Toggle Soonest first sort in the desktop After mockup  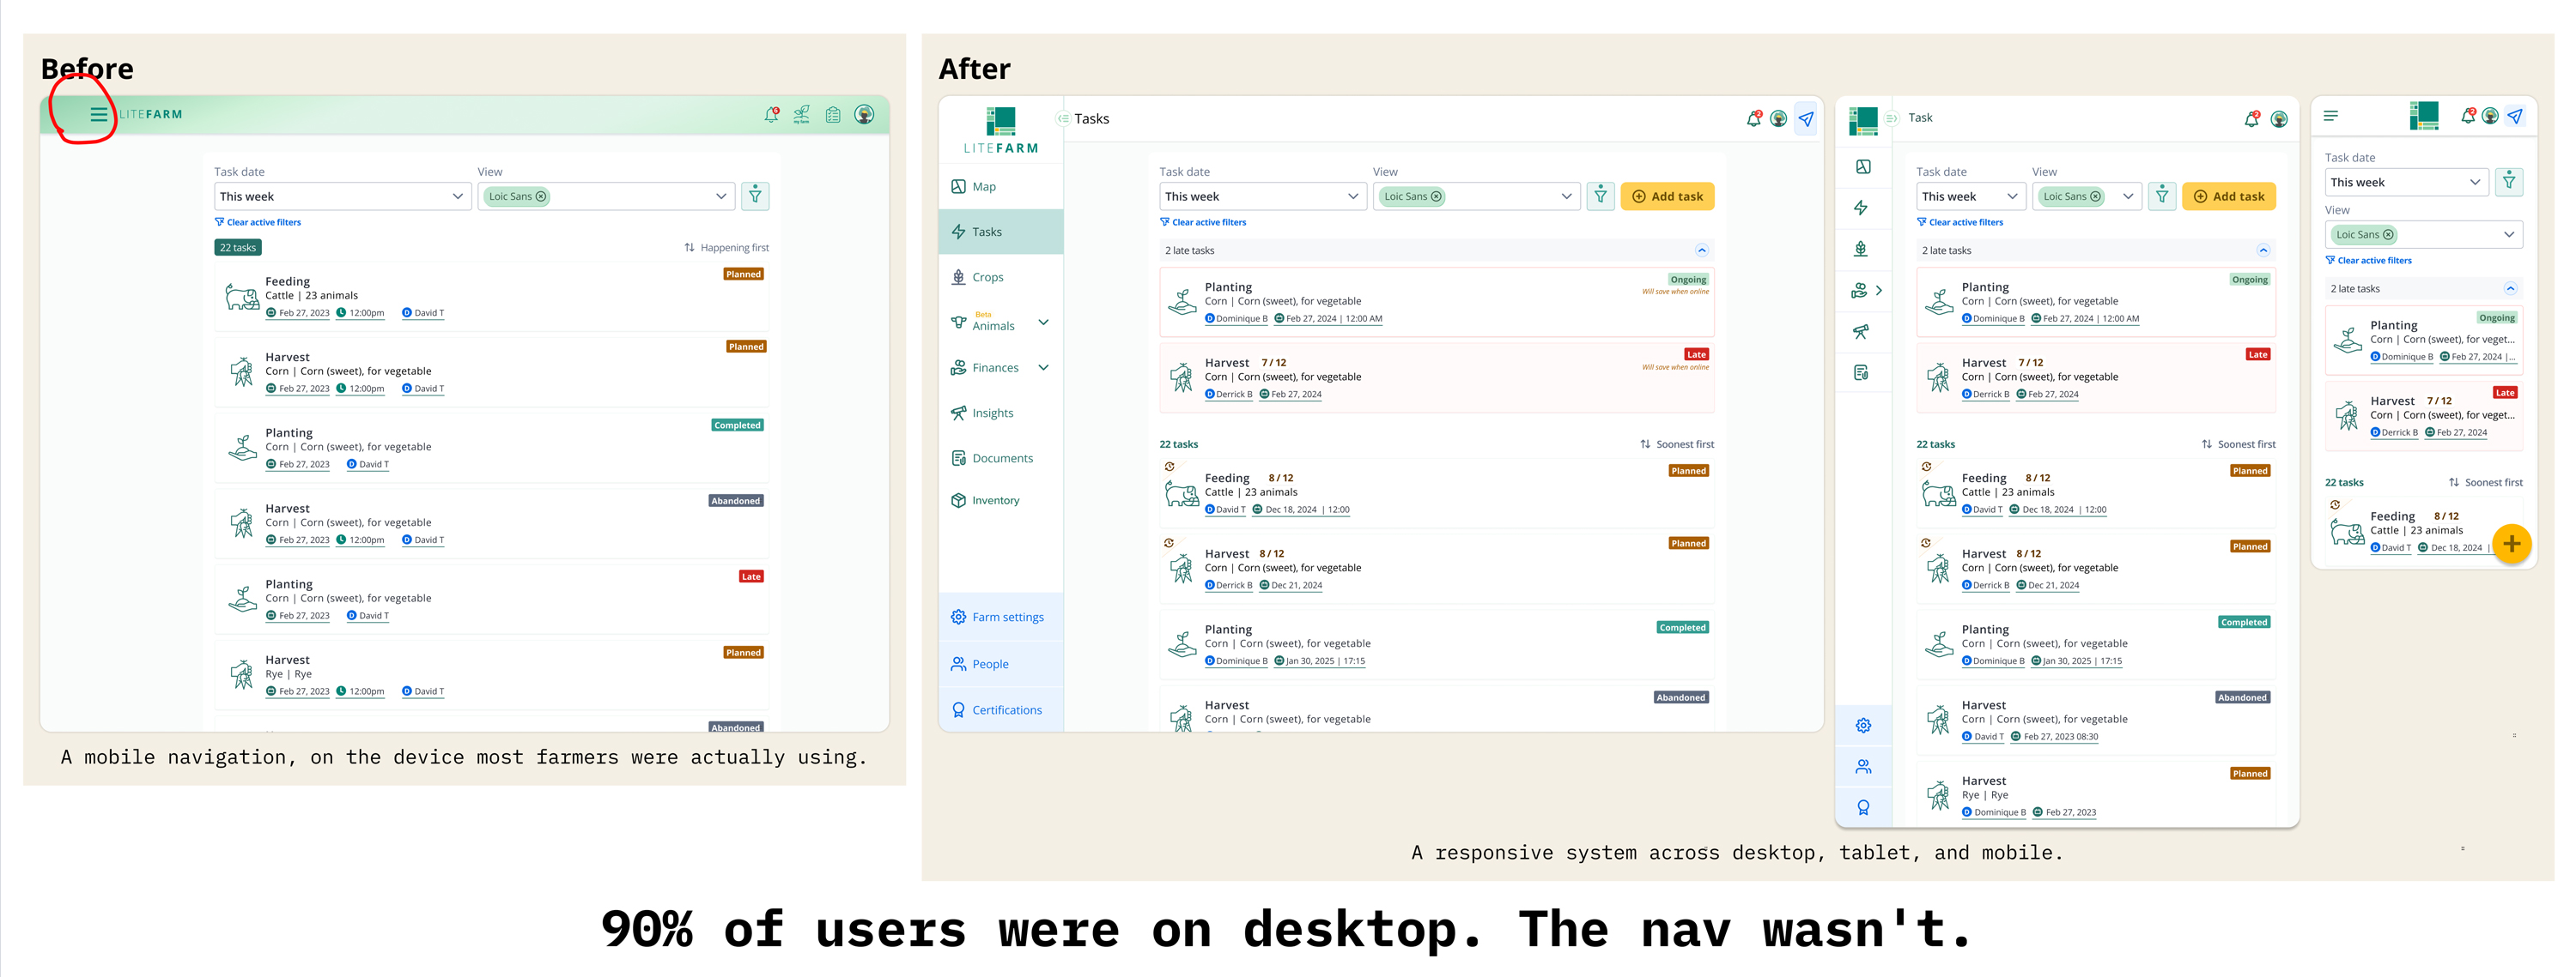point(1677,444)
